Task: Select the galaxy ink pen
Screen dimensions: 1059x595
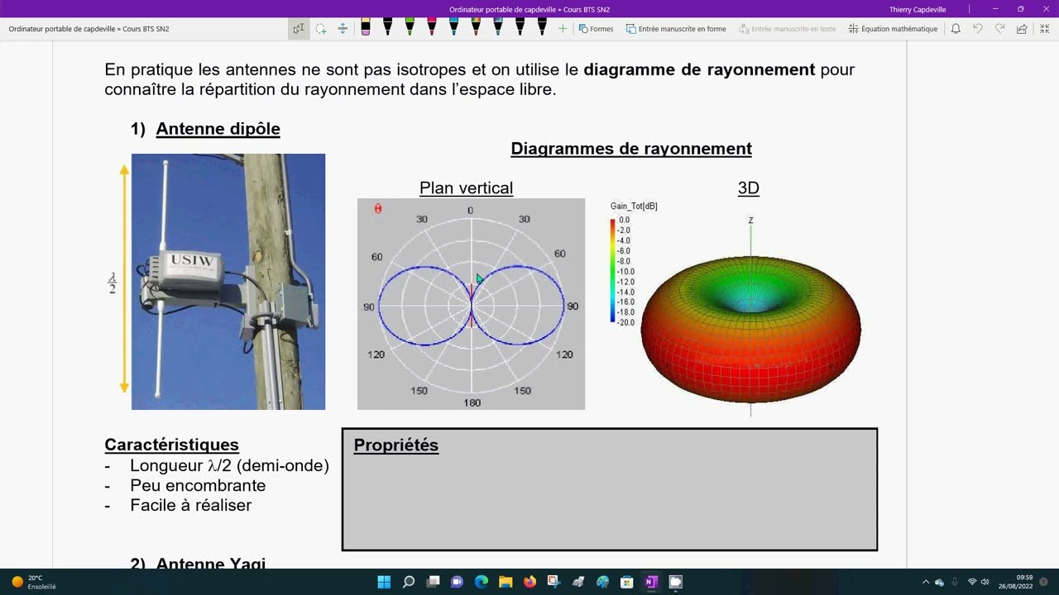Action: (498, 27)
